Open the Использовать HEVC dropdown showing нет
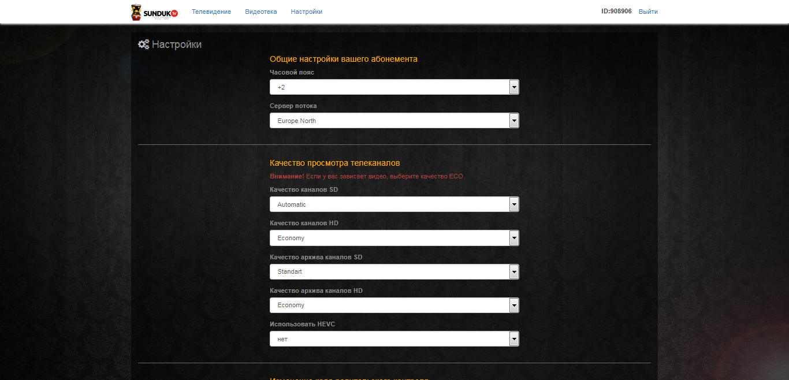The image size is (789, 380). pos(394,339)
